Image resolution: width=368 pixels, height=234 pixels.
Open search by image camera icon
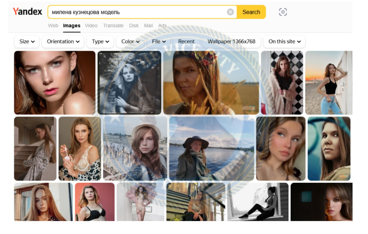pyautogui.click(x=283, y=12)
